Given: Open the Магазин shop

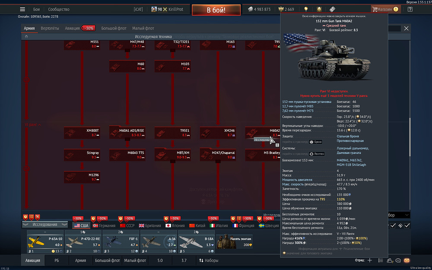Looking at the screenshot, I should [385, 10].
